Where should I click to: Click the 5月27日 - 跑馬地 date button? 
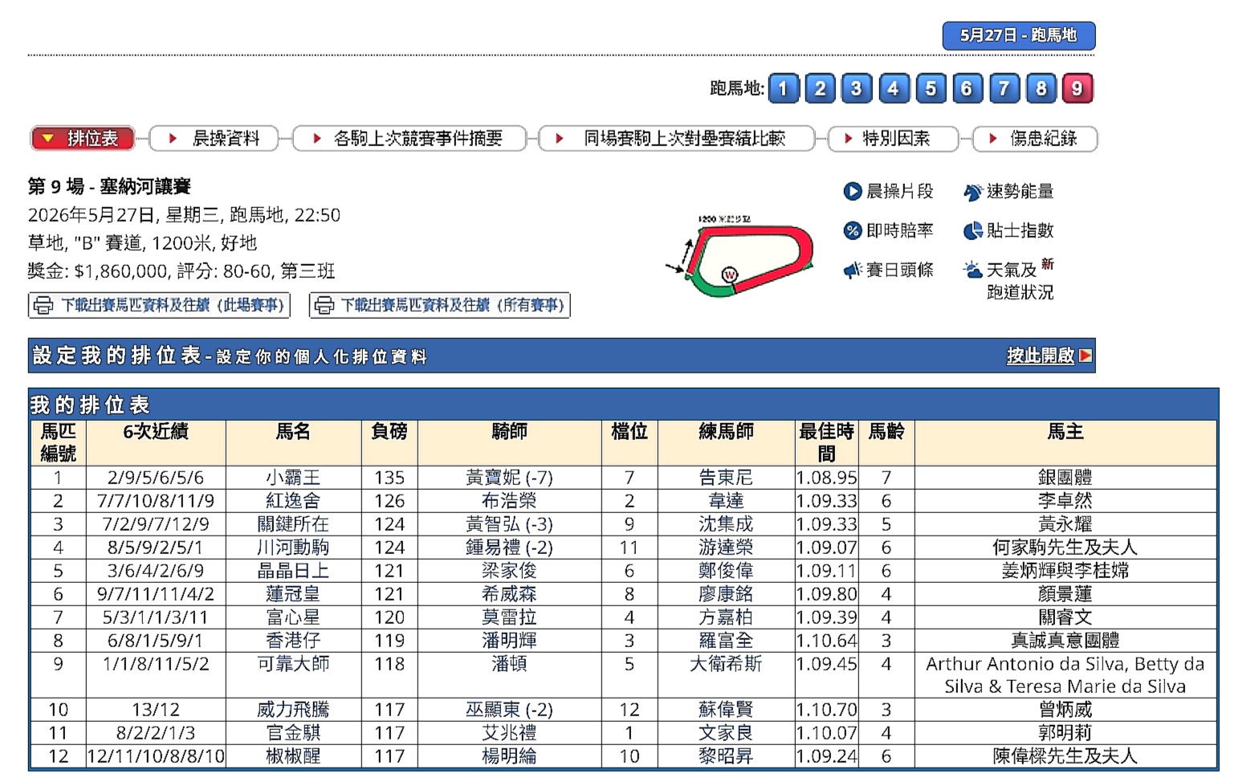(x=1018, y=35)
